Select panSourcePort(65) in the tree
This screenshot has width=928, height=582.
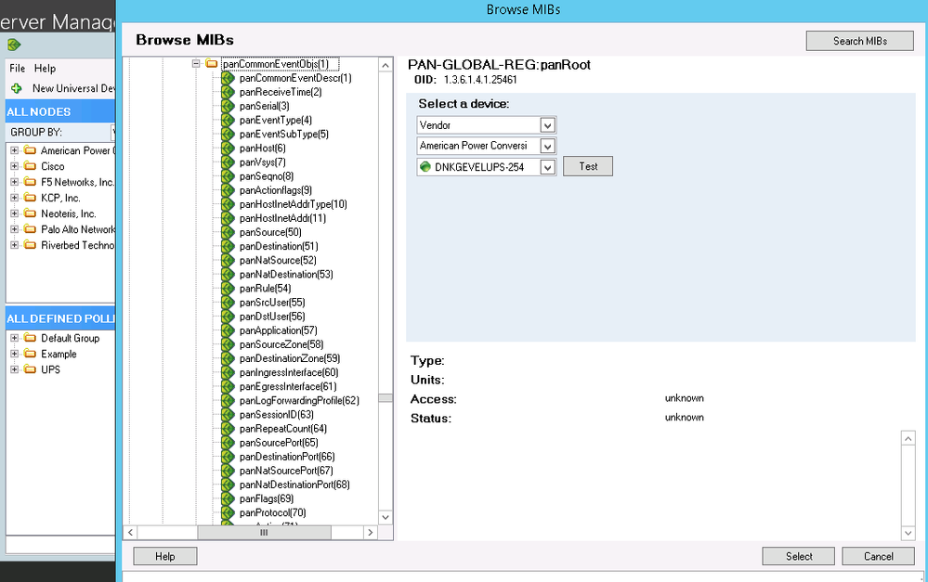coord(279,443)
